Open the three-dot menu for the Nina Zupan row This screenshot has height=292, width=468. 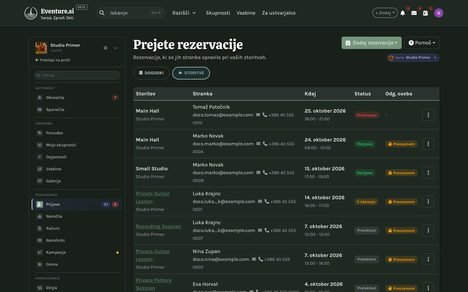[x=428, y=259]
